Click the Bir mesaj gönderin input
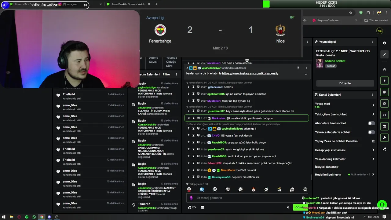The image size is (391, 220). point(247,198)
